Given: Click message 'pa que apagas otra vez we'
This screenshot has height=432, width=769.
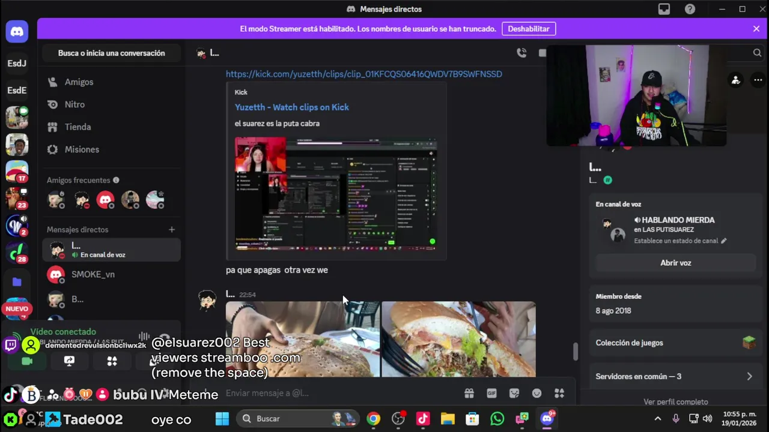Looking at the screenshot, I should (x=277, y=270).
